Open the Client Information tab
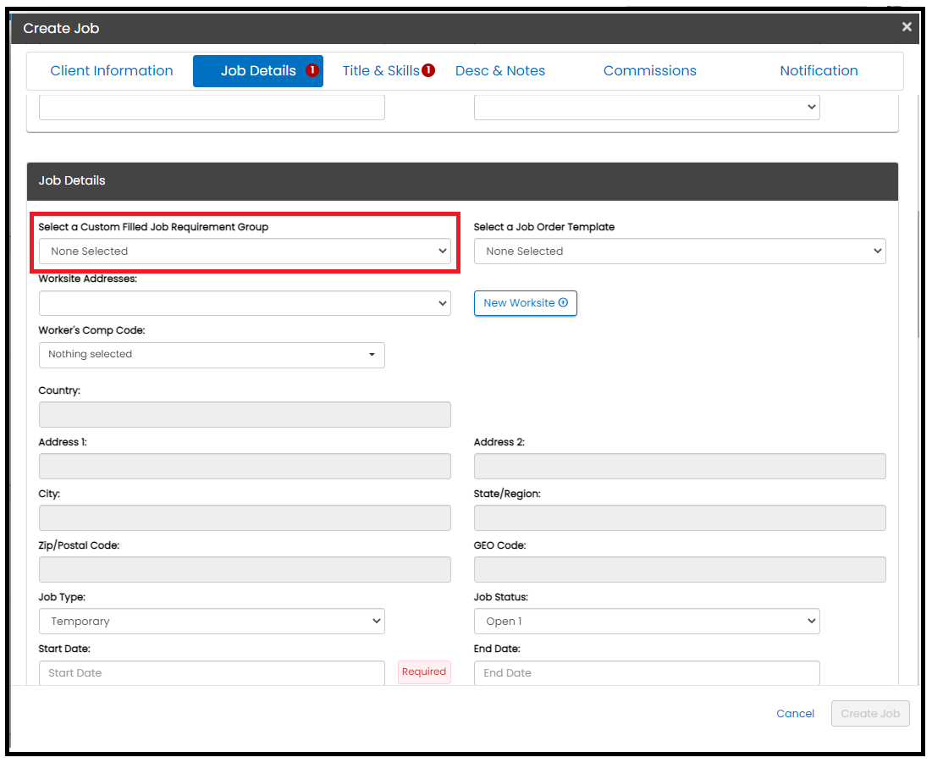 coord(112,71)
